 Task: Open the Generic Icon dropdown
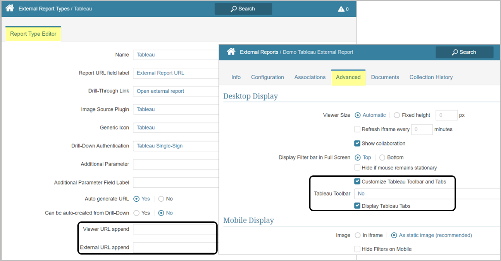click(x=176, y=127)
